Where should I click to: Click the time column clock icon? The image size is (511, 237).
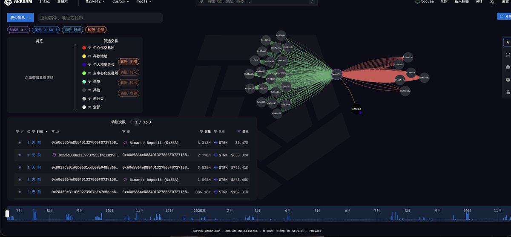pyautogui.click(x=29, y=132)
